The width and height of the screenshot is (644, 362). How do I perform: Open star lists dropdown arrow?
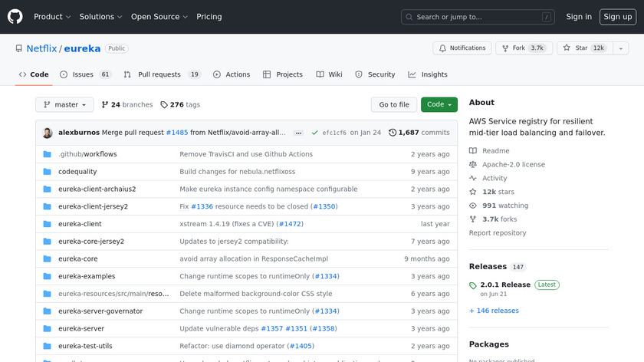621,48
